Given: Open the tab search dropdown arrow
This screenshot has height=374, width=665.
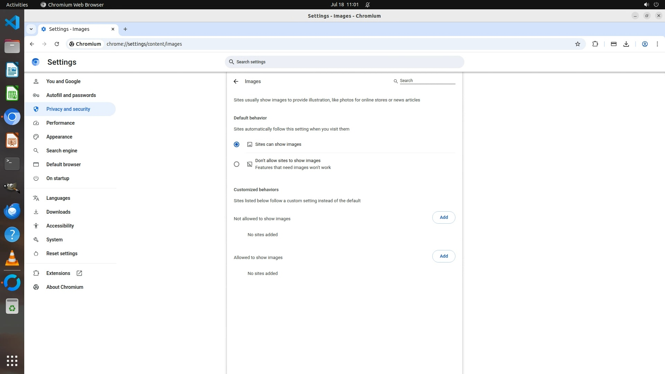Looking at the screenshot, I should click(x=31, y=29).
